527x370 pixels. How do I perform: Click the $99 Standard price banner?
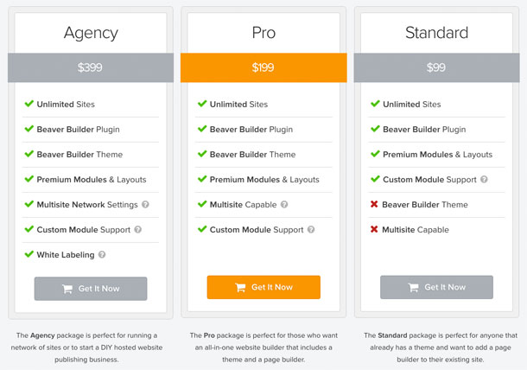tap(436, 67)
